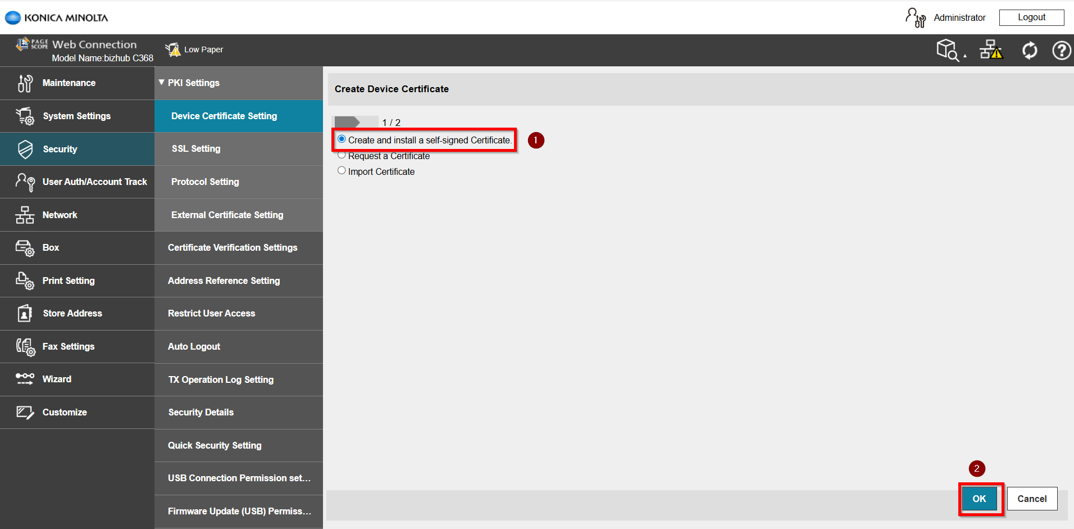Click the Low Paper warning icon

point(172,49)
